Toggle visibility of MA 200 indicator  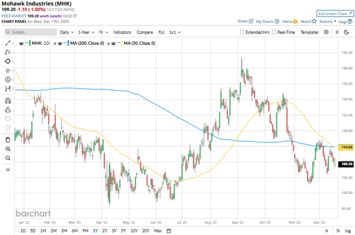(60, 43)
